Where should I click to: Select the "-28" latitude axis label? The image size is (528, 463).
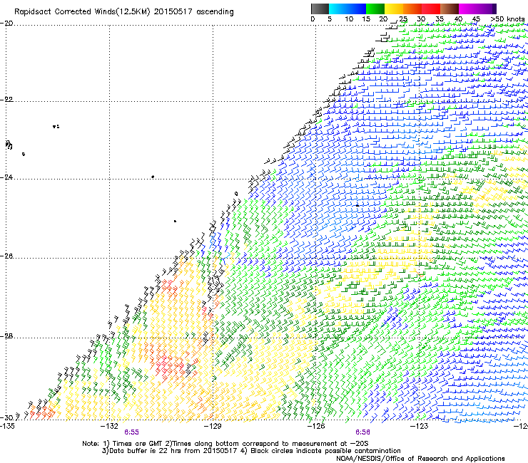click(x=6, y=336)
